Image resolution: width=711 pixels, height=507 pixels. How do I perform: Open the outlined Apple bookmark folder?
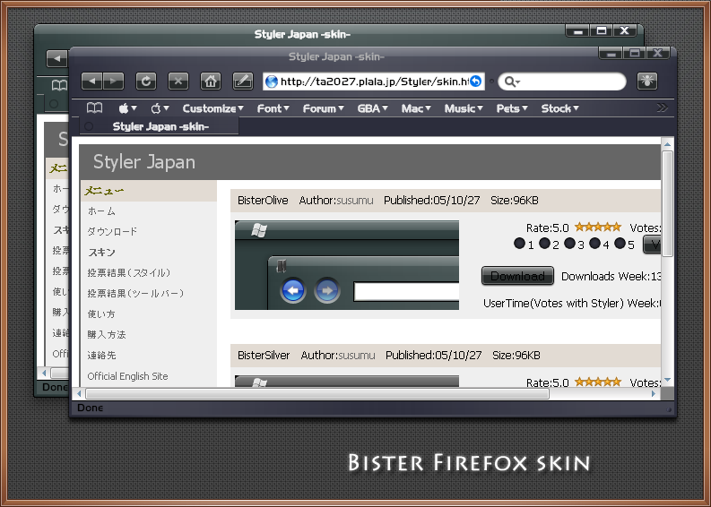(x=160, y=108)
